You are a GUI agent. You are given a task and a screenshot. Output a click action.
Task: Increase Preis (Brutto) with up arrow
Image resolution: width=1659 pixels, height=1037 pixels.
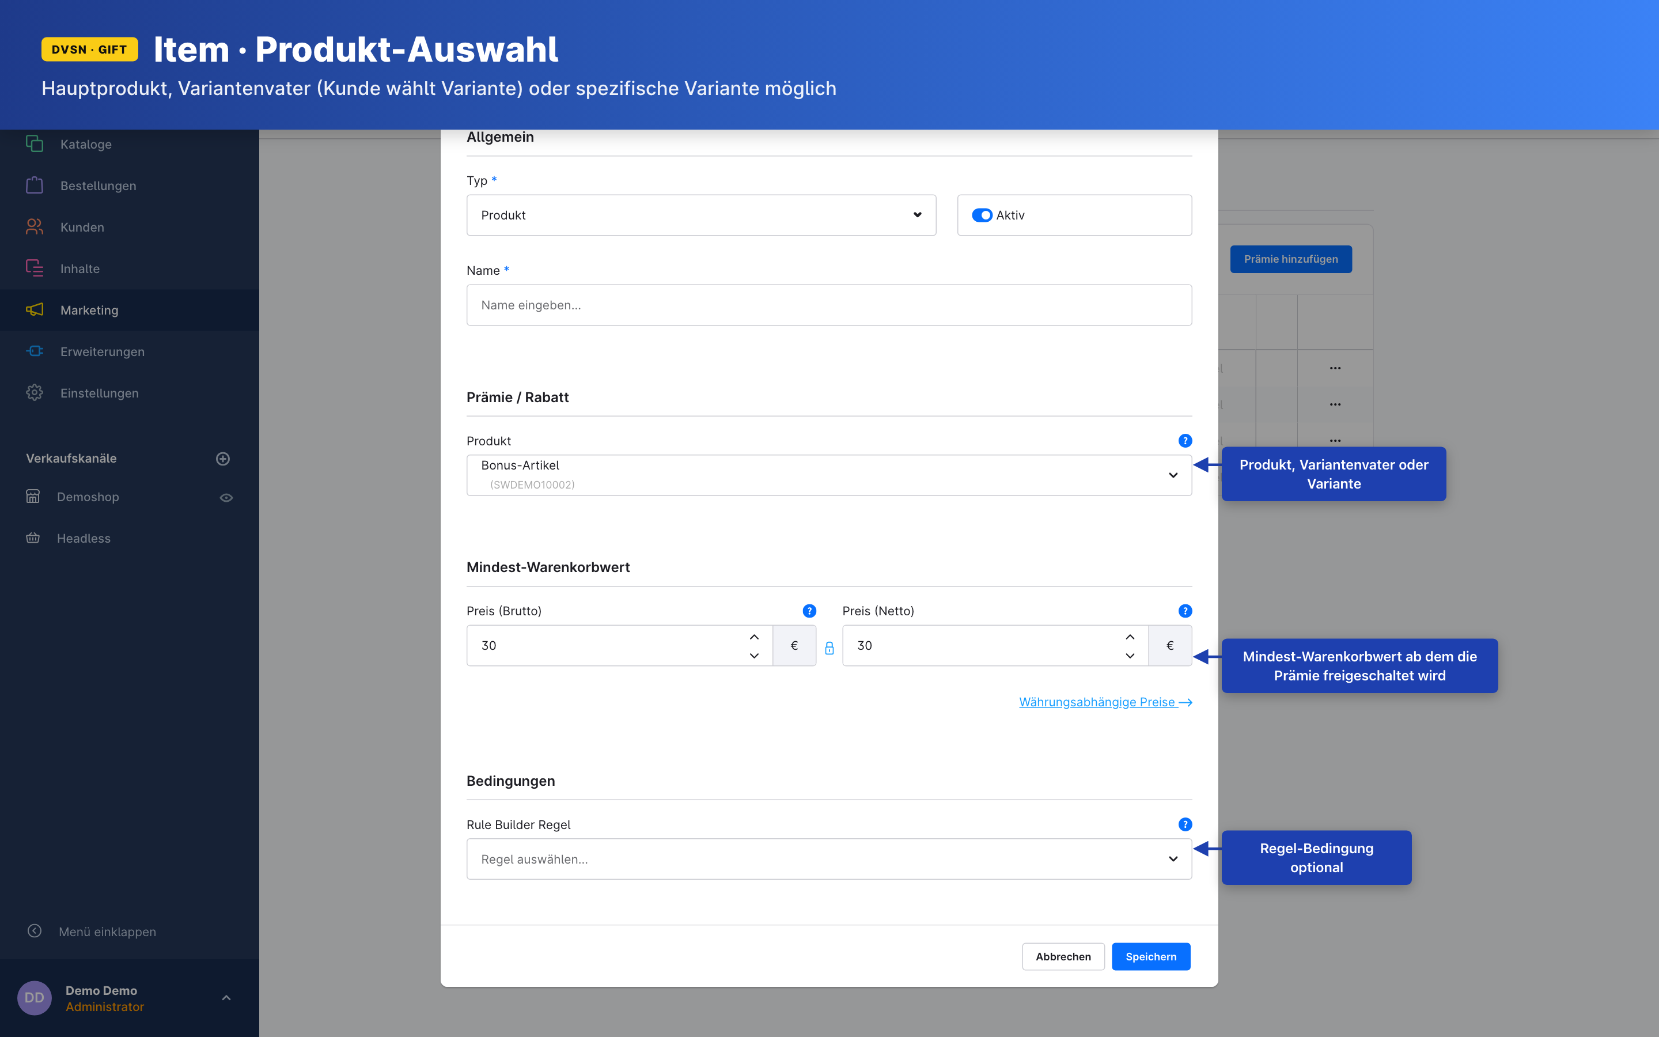754,637
